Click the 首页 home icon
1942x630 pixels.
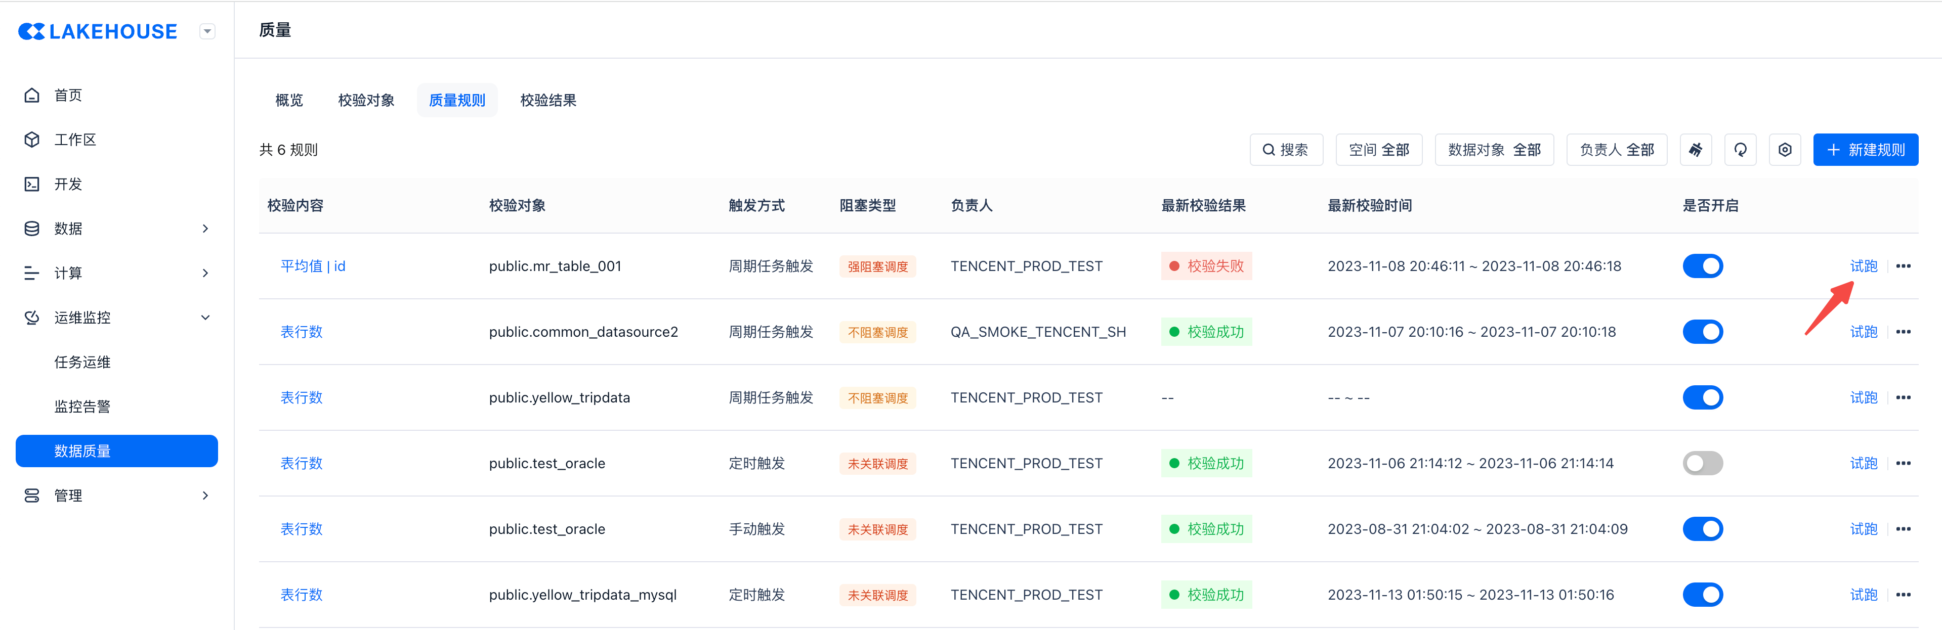coord(32,95)
